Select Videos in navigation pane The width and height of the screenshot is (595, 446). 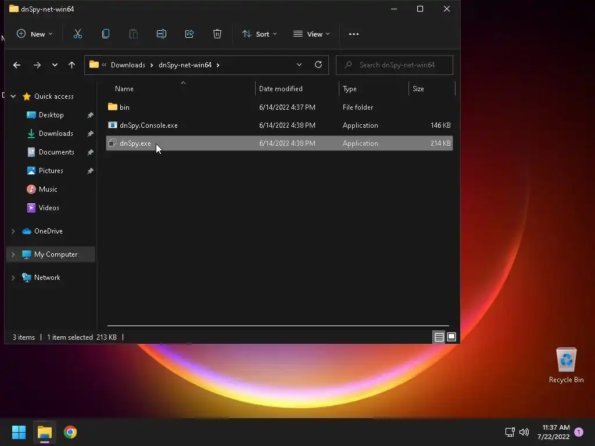click(x=49, y=208)
